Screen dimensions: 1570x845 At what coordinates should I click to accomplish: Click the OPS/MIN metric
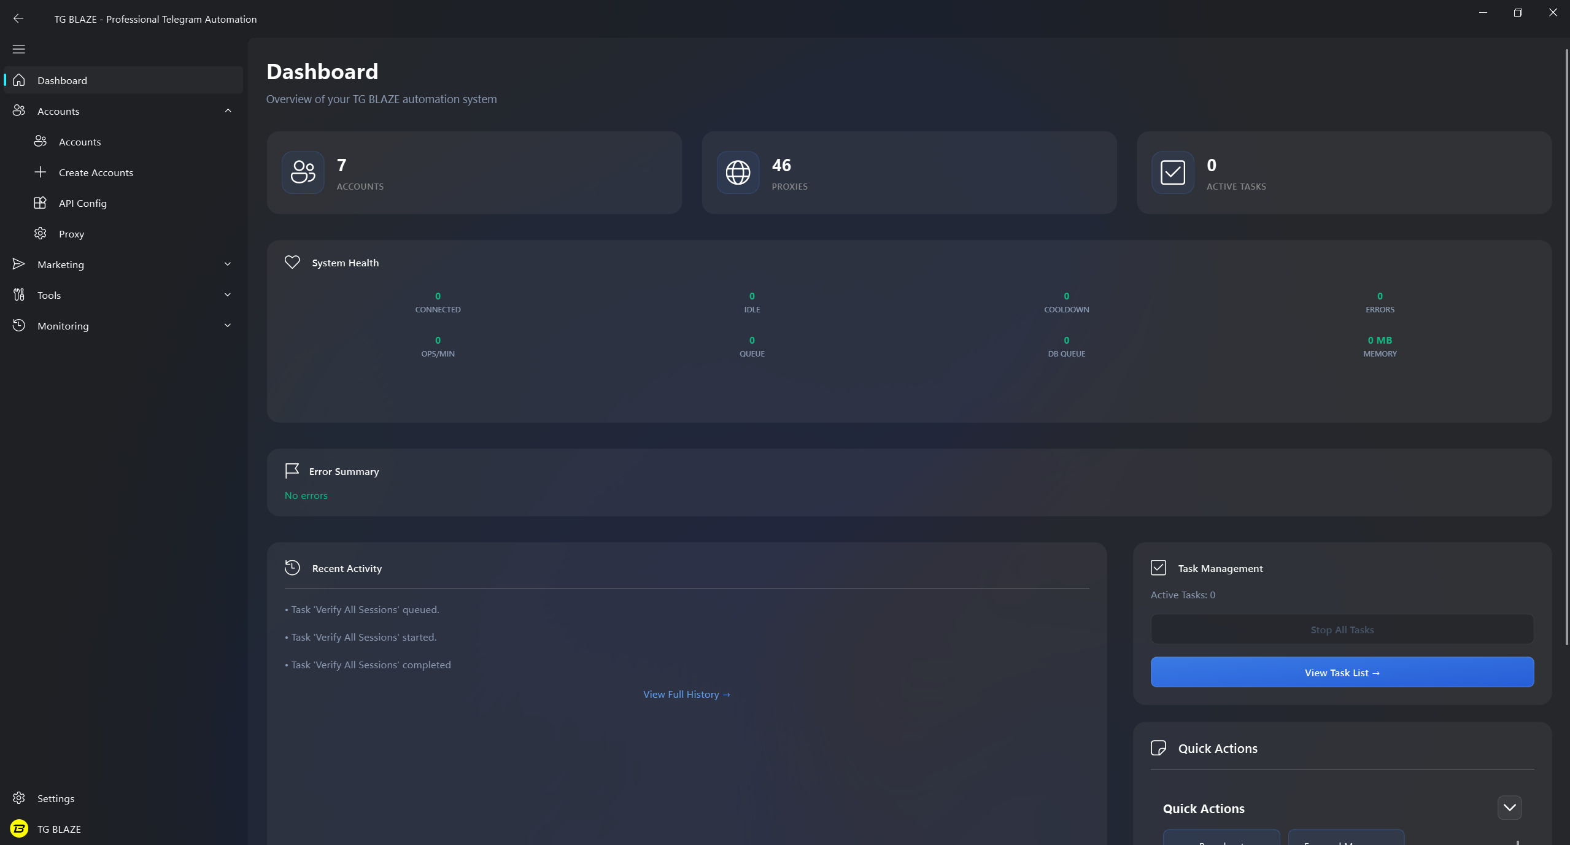[x=438, y=346]
